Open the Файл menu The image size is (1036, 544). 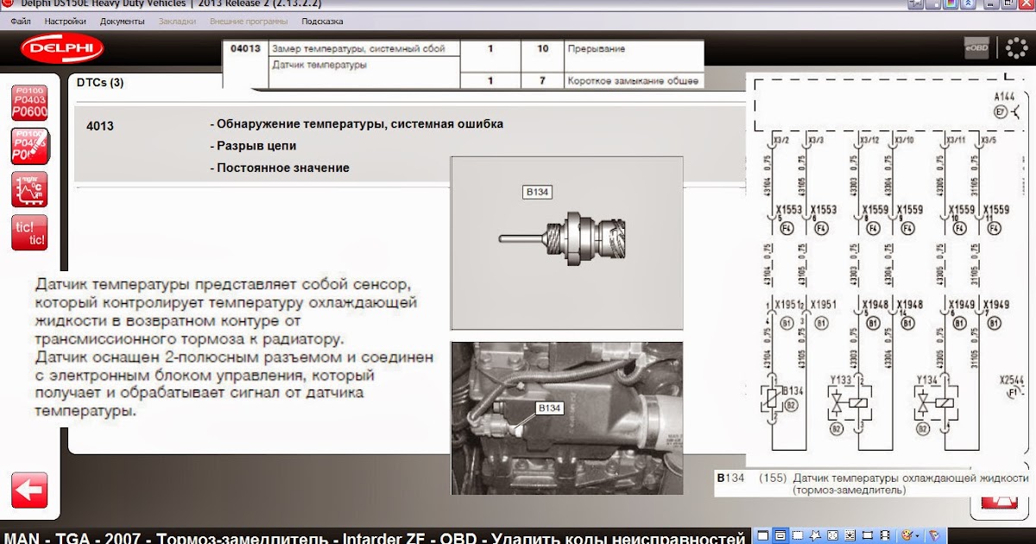click(21, 21)
